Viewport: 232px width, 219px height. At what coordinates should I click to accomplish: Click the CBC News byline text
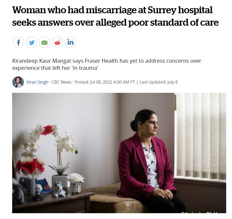click(x=61, y=82)
